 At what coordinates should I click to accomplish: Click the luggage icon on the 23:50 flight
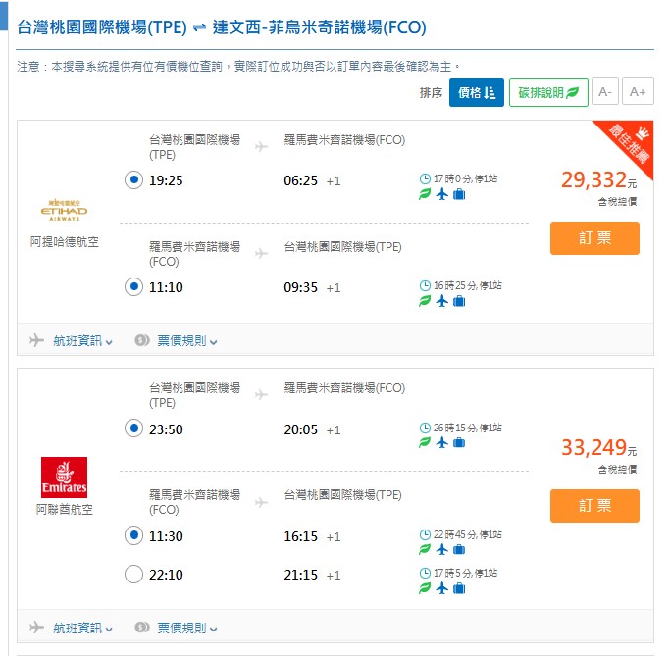click(459, 443)
